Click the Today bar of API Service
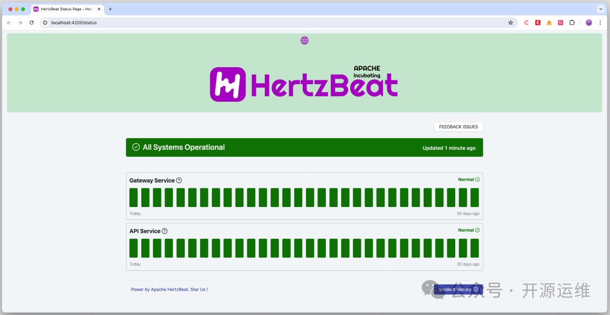This screenshot has width=610, height=315. (133, 248)
